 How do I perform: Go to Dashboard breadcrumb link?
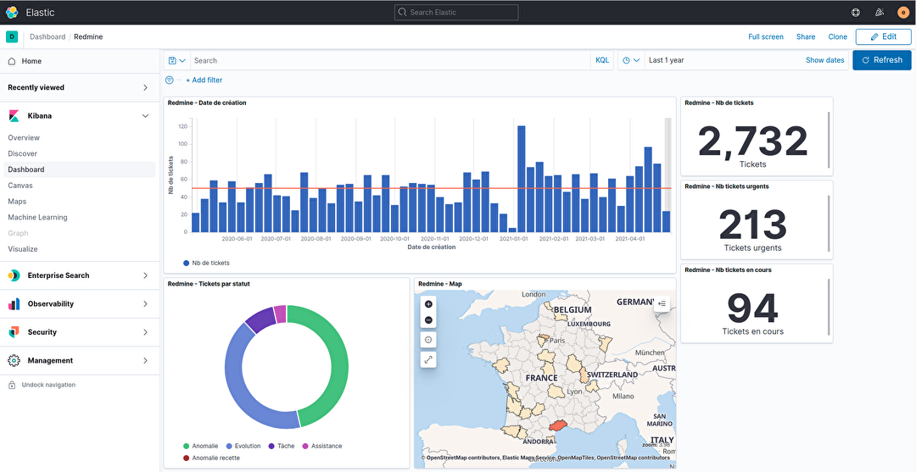click(x=47, y=36)
